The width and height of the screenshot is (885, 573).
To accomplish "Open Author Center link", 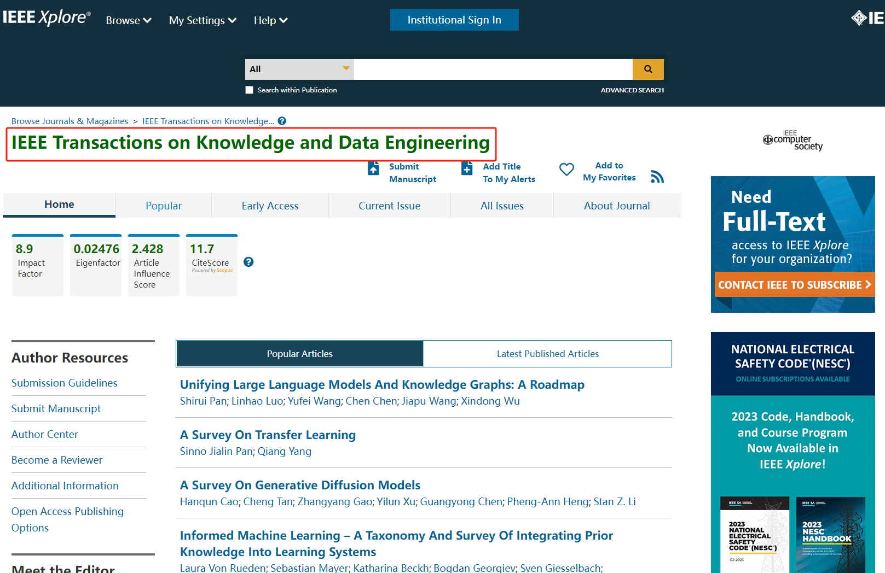I will point(45,434).
